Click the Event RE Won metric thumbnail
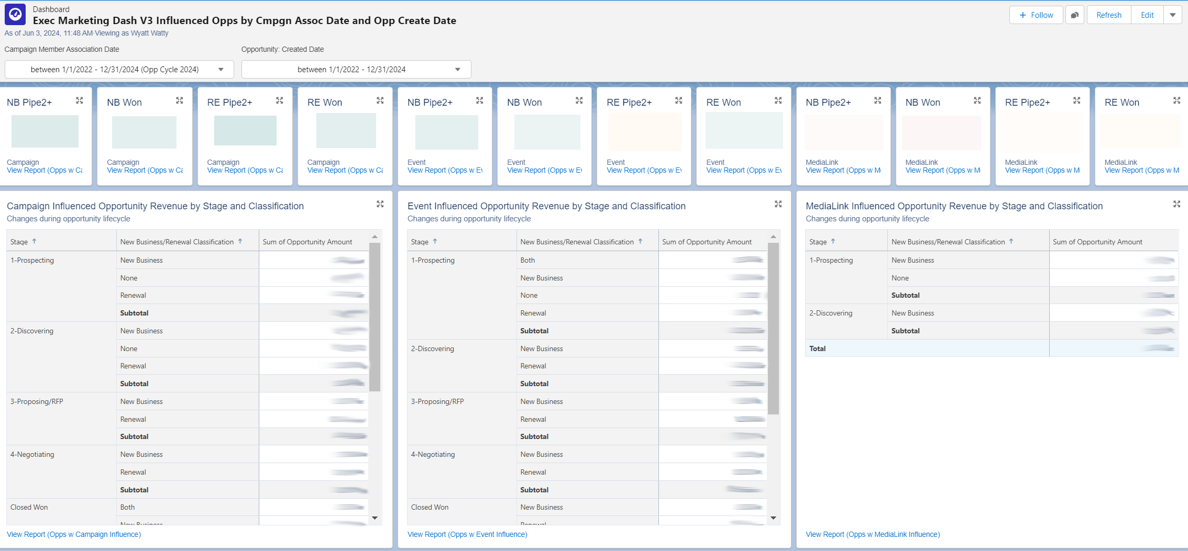Image resolution: width=1188 pixels, height=551 pixels. tap(744, 131)
